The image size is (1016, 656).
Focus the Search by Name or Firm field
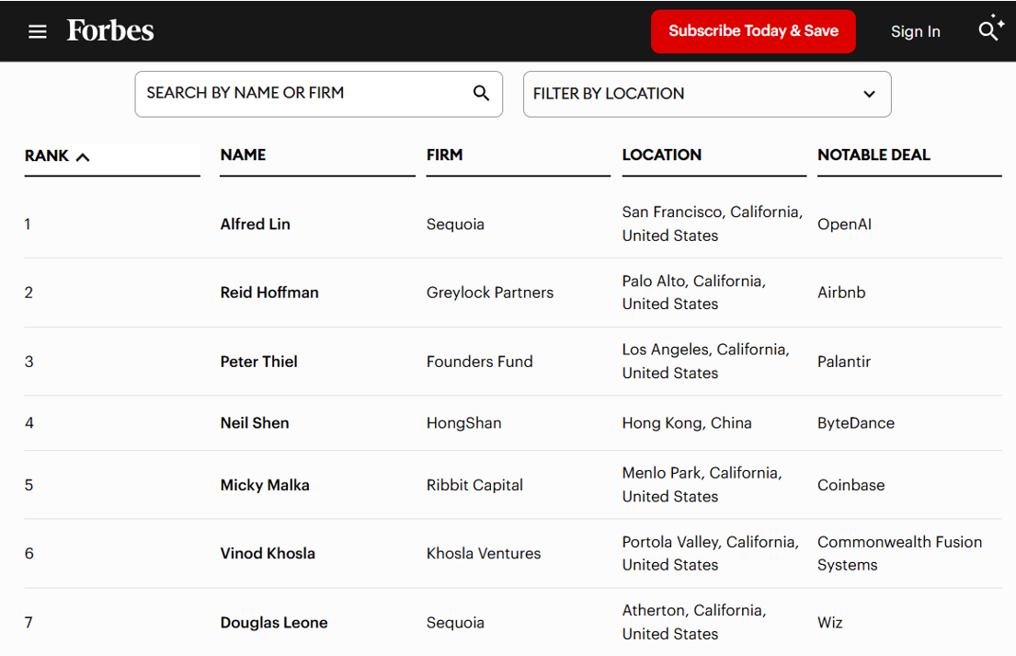click(303, 94)
